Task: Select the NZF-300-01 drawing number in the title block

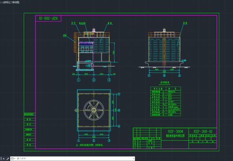Action: click(x=203, y=131)
